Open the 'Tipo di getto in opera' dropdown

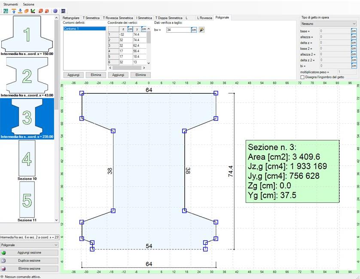328,24
